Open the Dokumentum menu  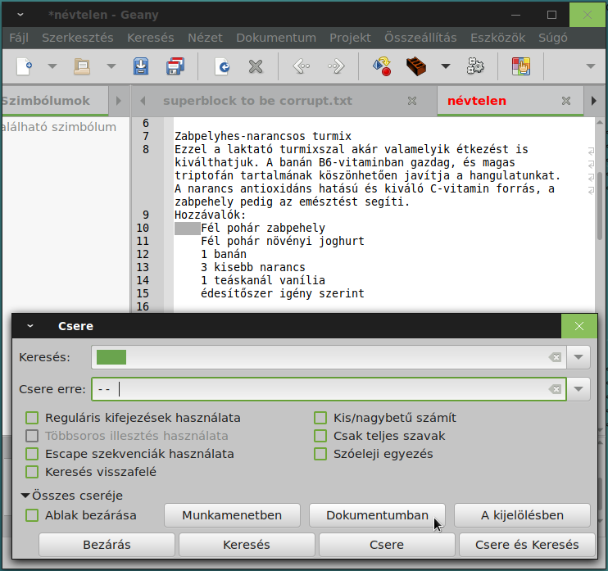tap(276, 38)
